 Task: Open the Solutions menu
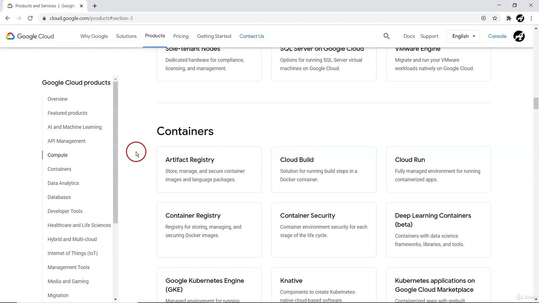[x=126, y=36]
